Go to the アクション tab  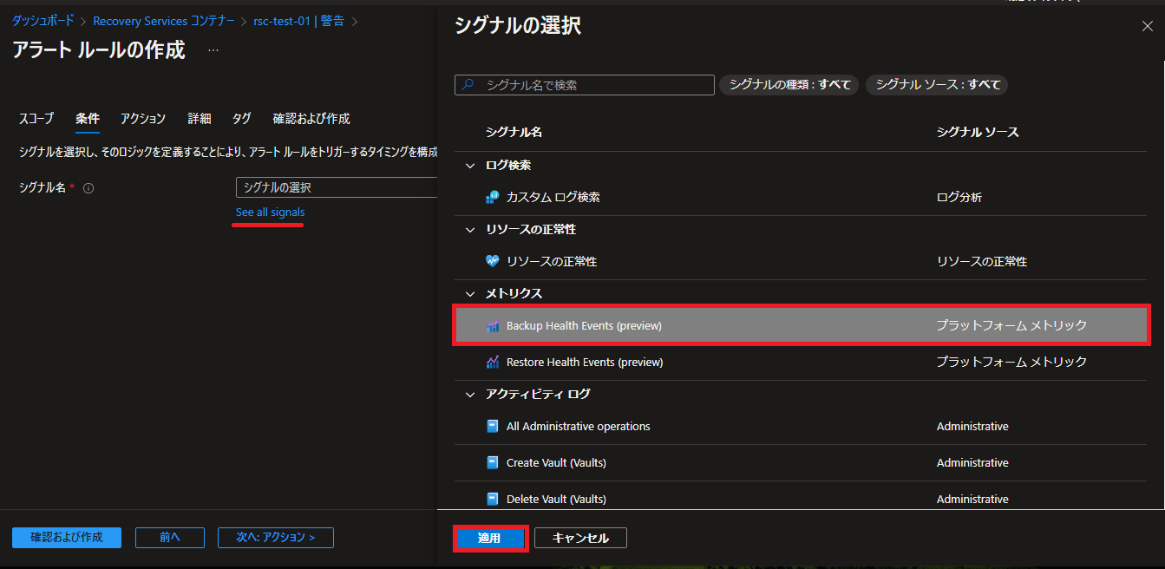(x=143, y=119)
